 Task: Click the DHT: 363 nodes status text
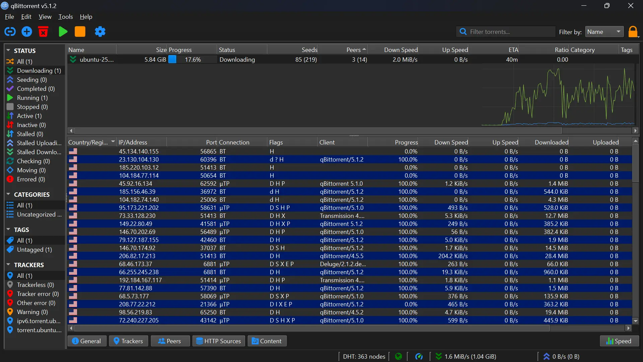pyautogui.click(x=364, y=356)
